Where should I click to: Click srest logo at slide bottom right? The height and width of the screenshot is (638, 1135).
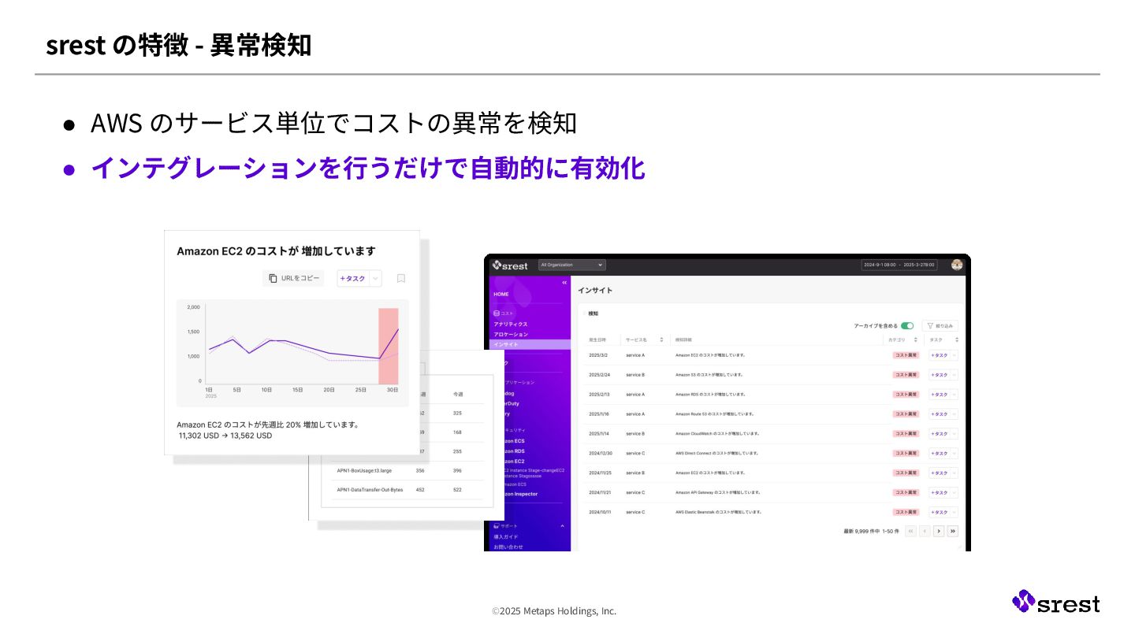[x=1055, y=602]
